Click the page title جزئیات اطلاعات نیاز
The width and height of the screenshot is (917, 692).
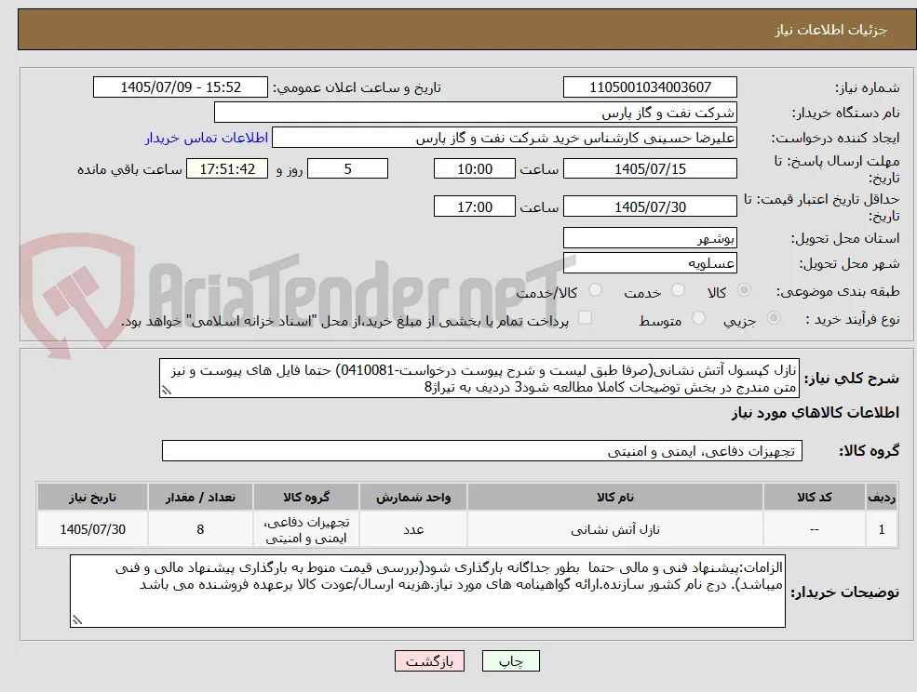click(831, 30)
